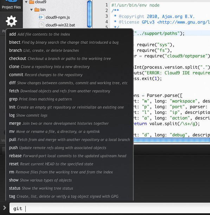This screenshot has width=210, height=215.
Task: Click the cloud9 folder icon
Action: pyautogui.click(x=32, y=2)
